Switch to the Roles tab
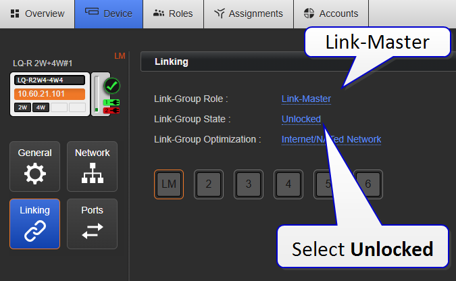Image resolution: width=456 pixels, height=281 pixels. click(173, 14)
